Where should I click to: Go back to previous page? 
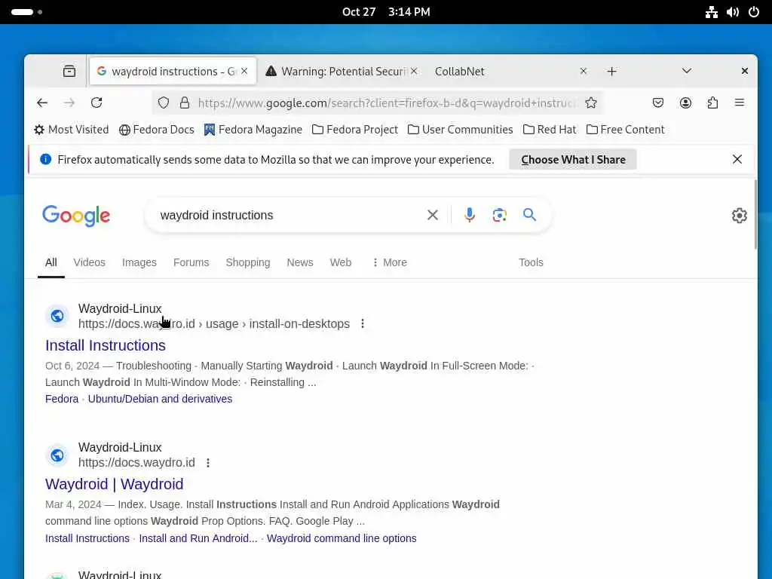pyautogui.click(x=42, y=103)
